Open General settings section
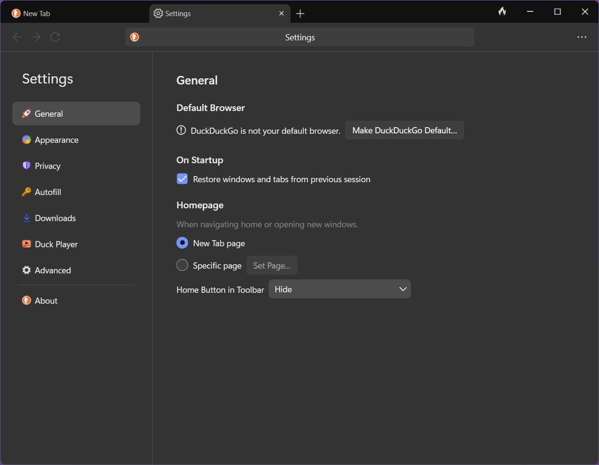Viewport: 599px width, 465px height. pos(76,113)
